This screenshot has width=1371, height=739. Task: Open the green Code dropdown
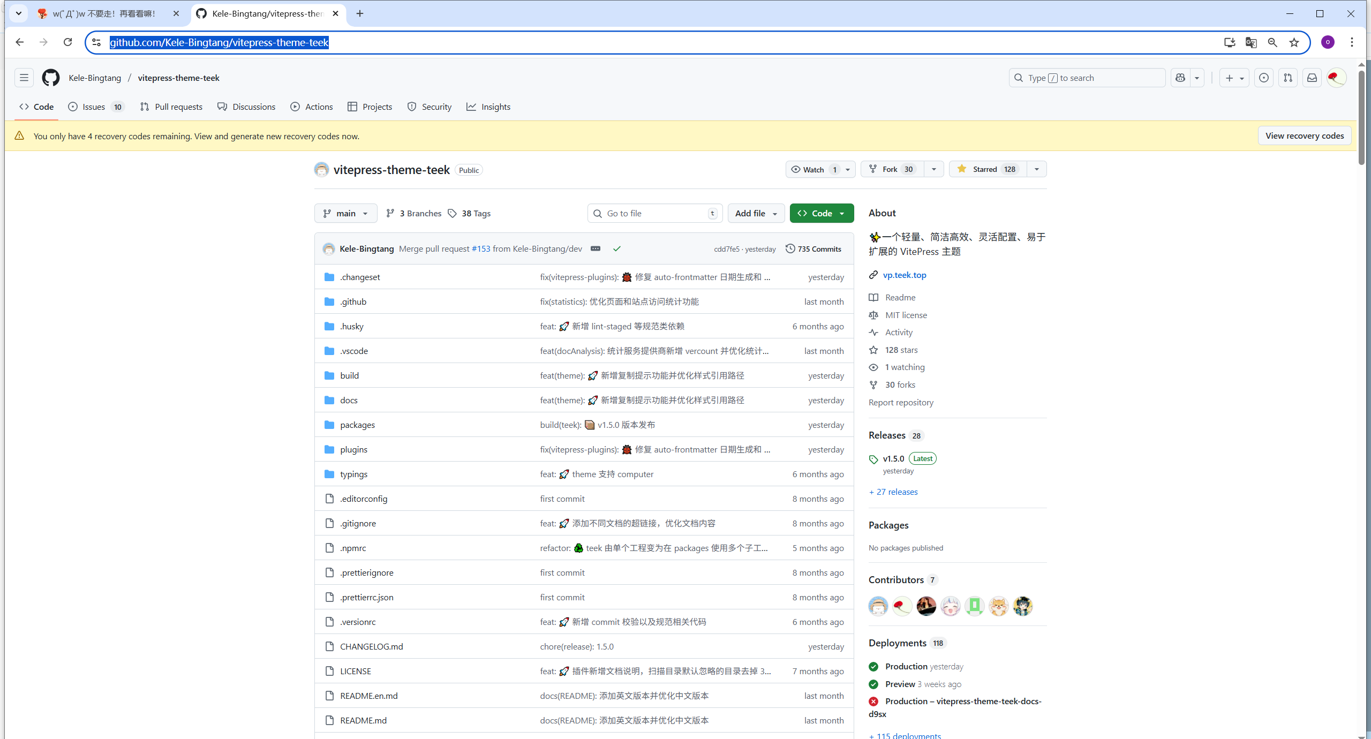(x=821, y=213)
